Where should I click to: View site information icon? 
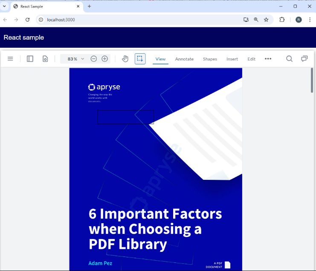click(41, 20)
